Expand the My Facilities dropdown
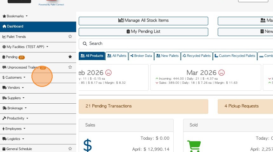 click(x=25, y=47)
